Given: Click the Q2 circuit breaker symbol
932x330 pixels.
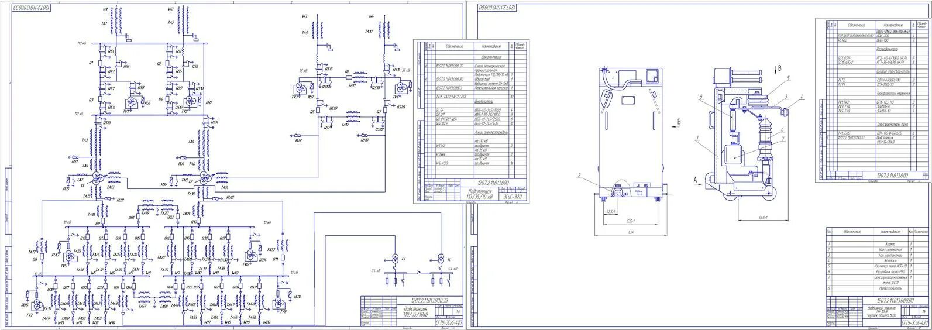Looking at the screenshot, I should [x=168, y=63].
